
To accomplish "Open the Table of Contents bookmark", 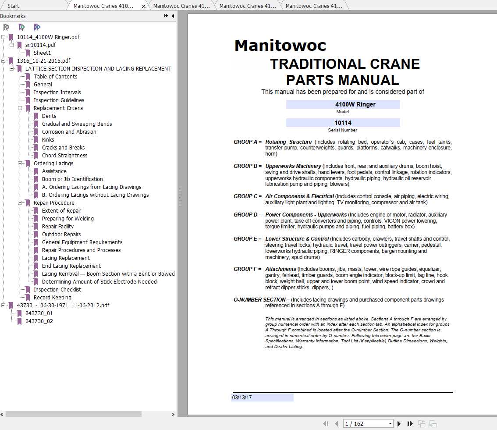I will click(x=56, y=76).
